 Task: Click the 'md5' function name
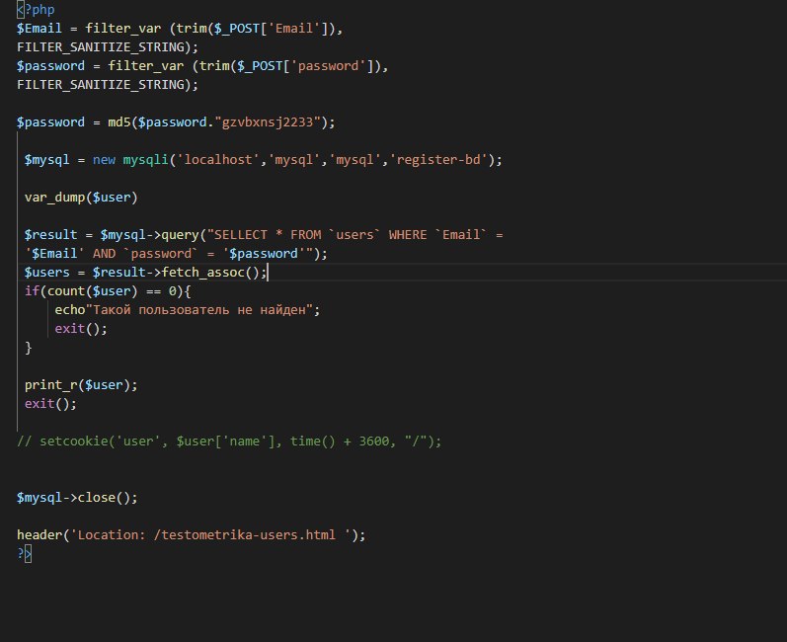pos(118,121)
